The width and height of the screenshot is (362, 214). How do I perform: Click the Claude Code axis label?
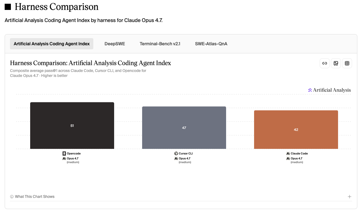[x=299, y=154]
